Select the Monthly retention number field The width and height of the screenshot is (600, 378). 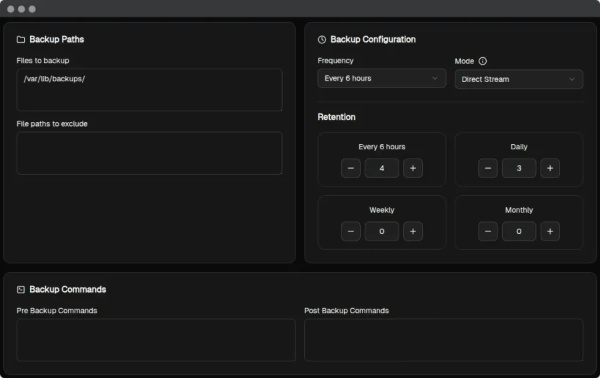(519, 231)
